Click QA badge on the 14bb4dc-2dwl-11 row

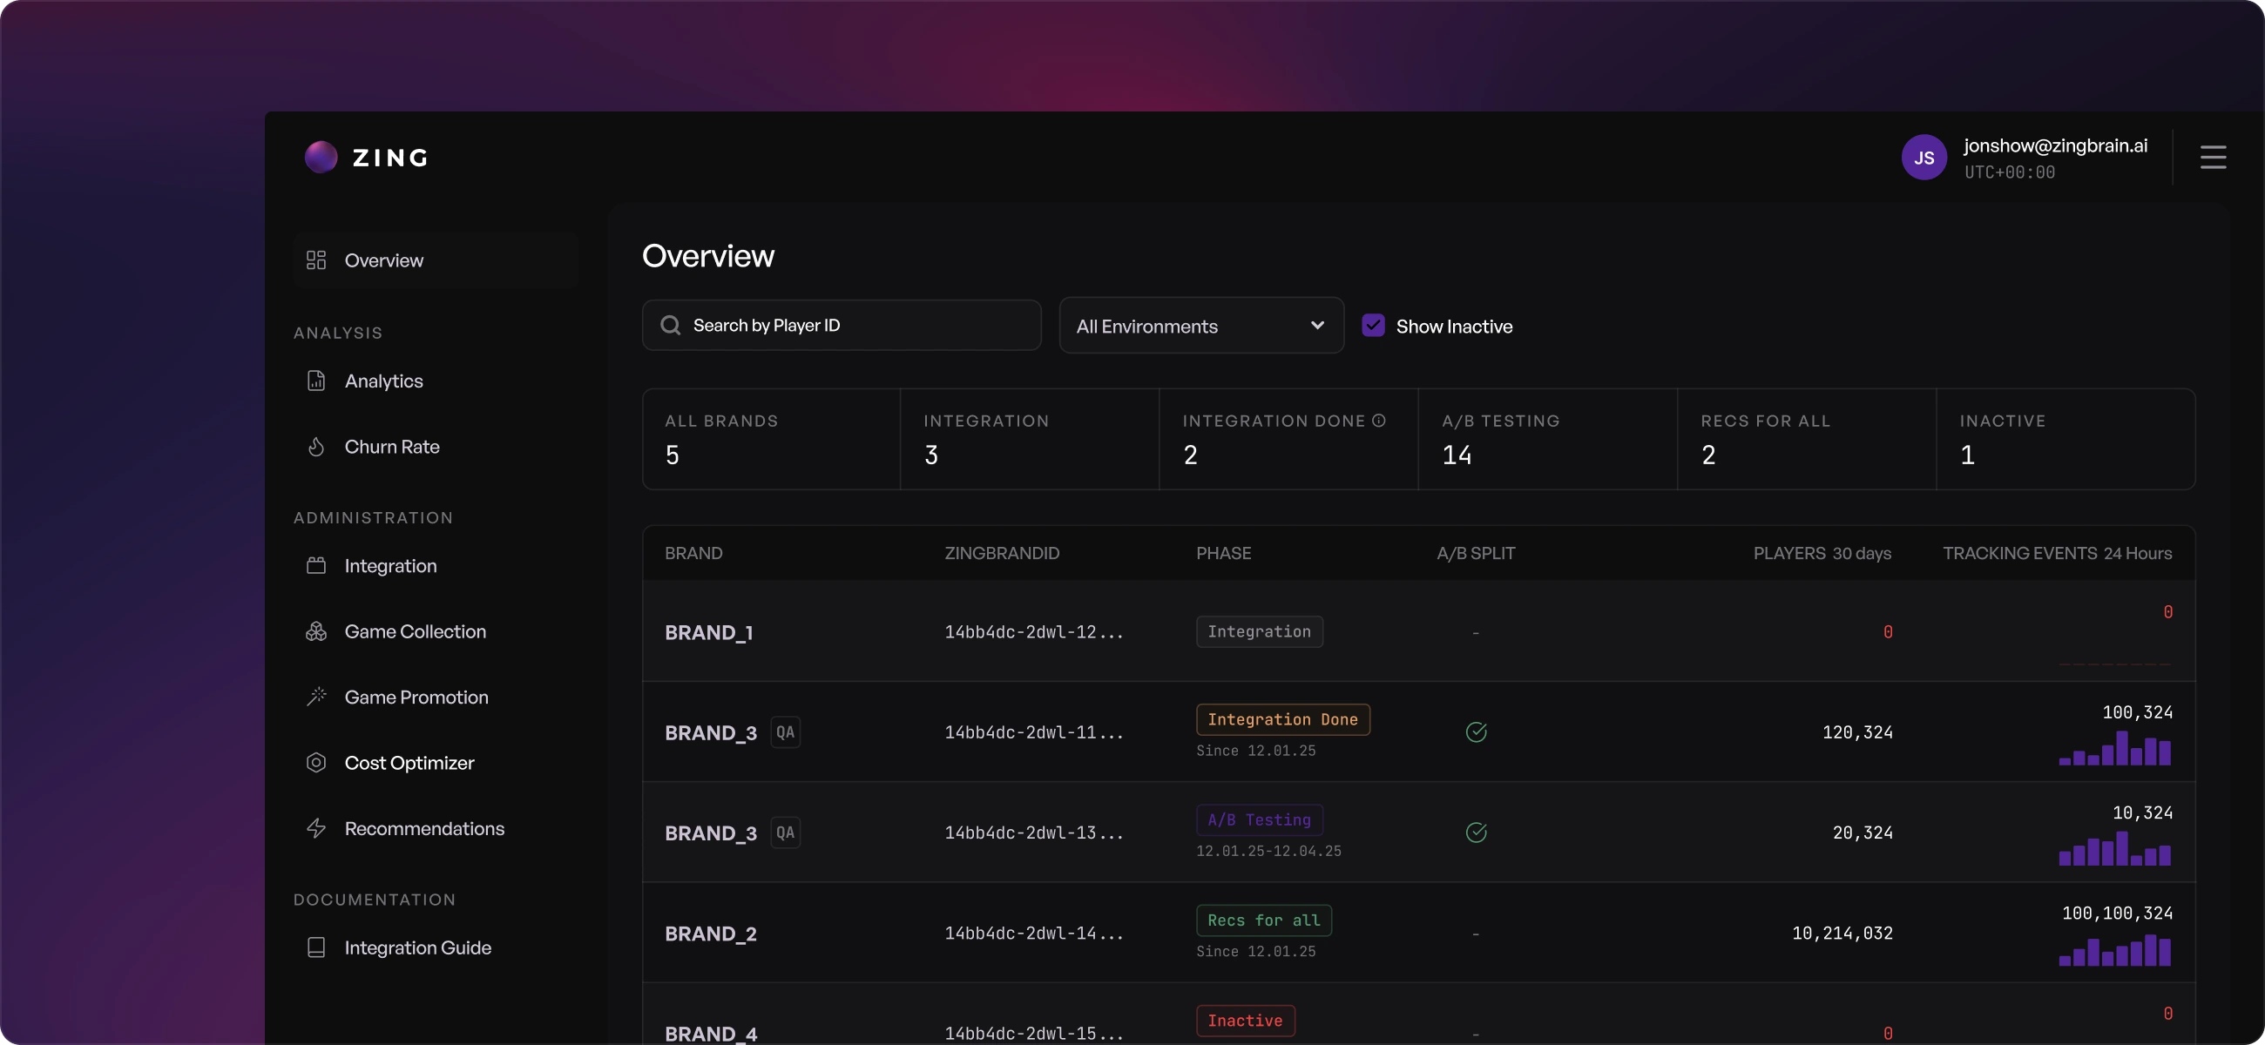(785, 732)
